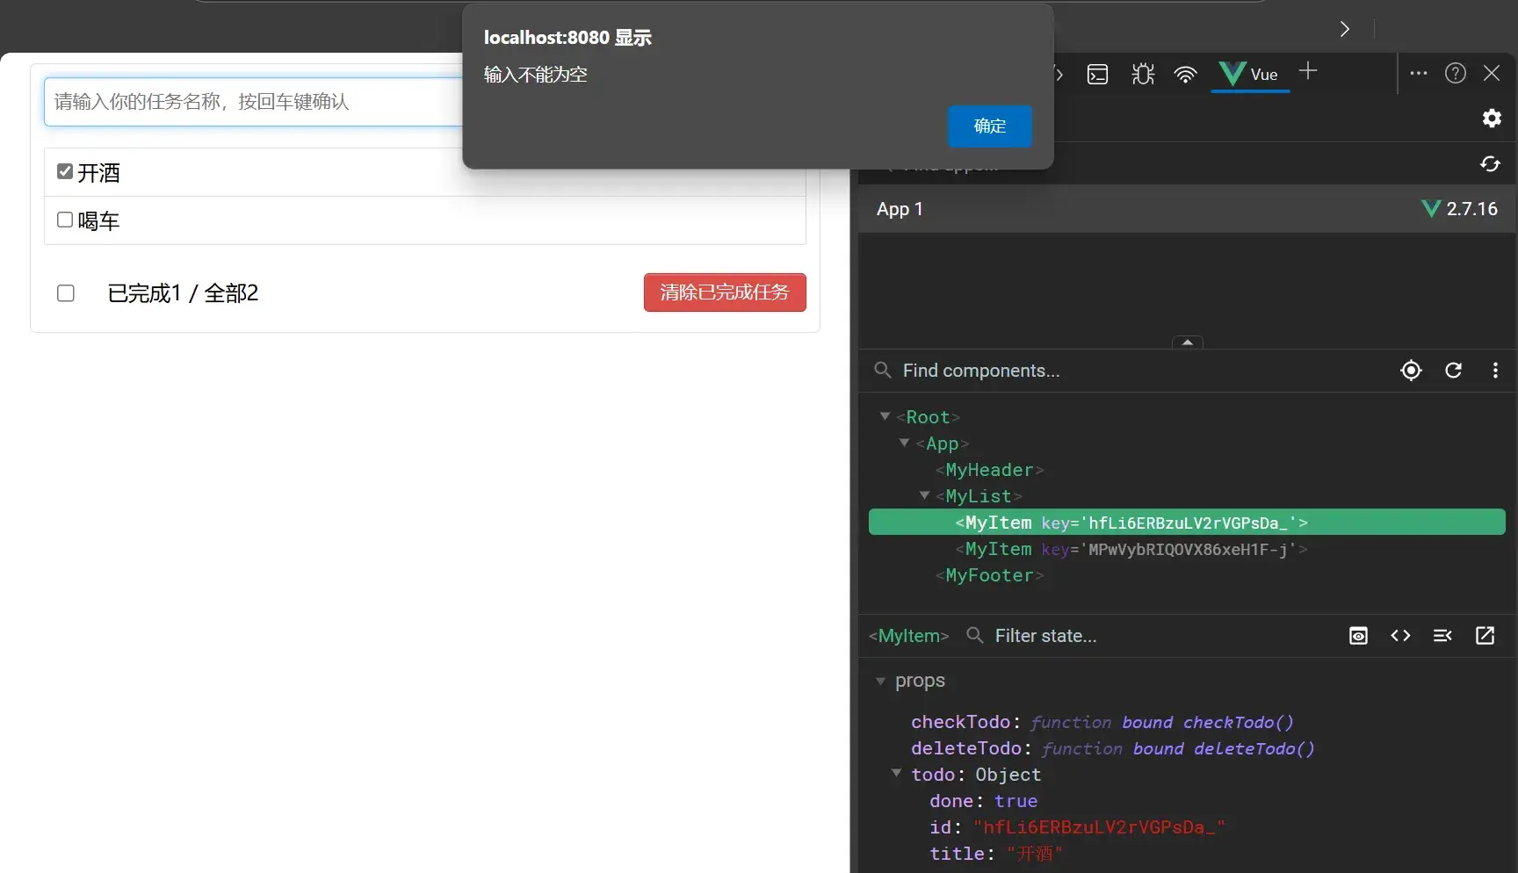Image resolution: width=1518 pixels, height=873 pixels.
Task: Select the MyHeader component
Action: 989,470
